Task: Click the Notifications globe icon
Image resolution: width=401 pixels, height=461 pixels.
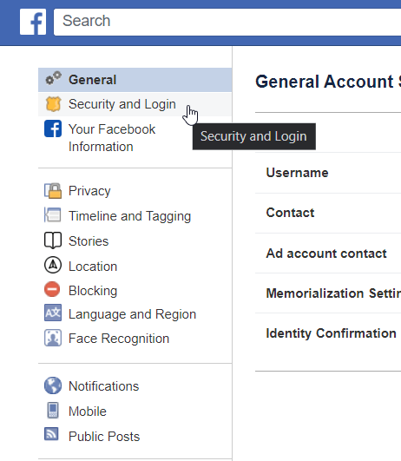Action: 53,385
